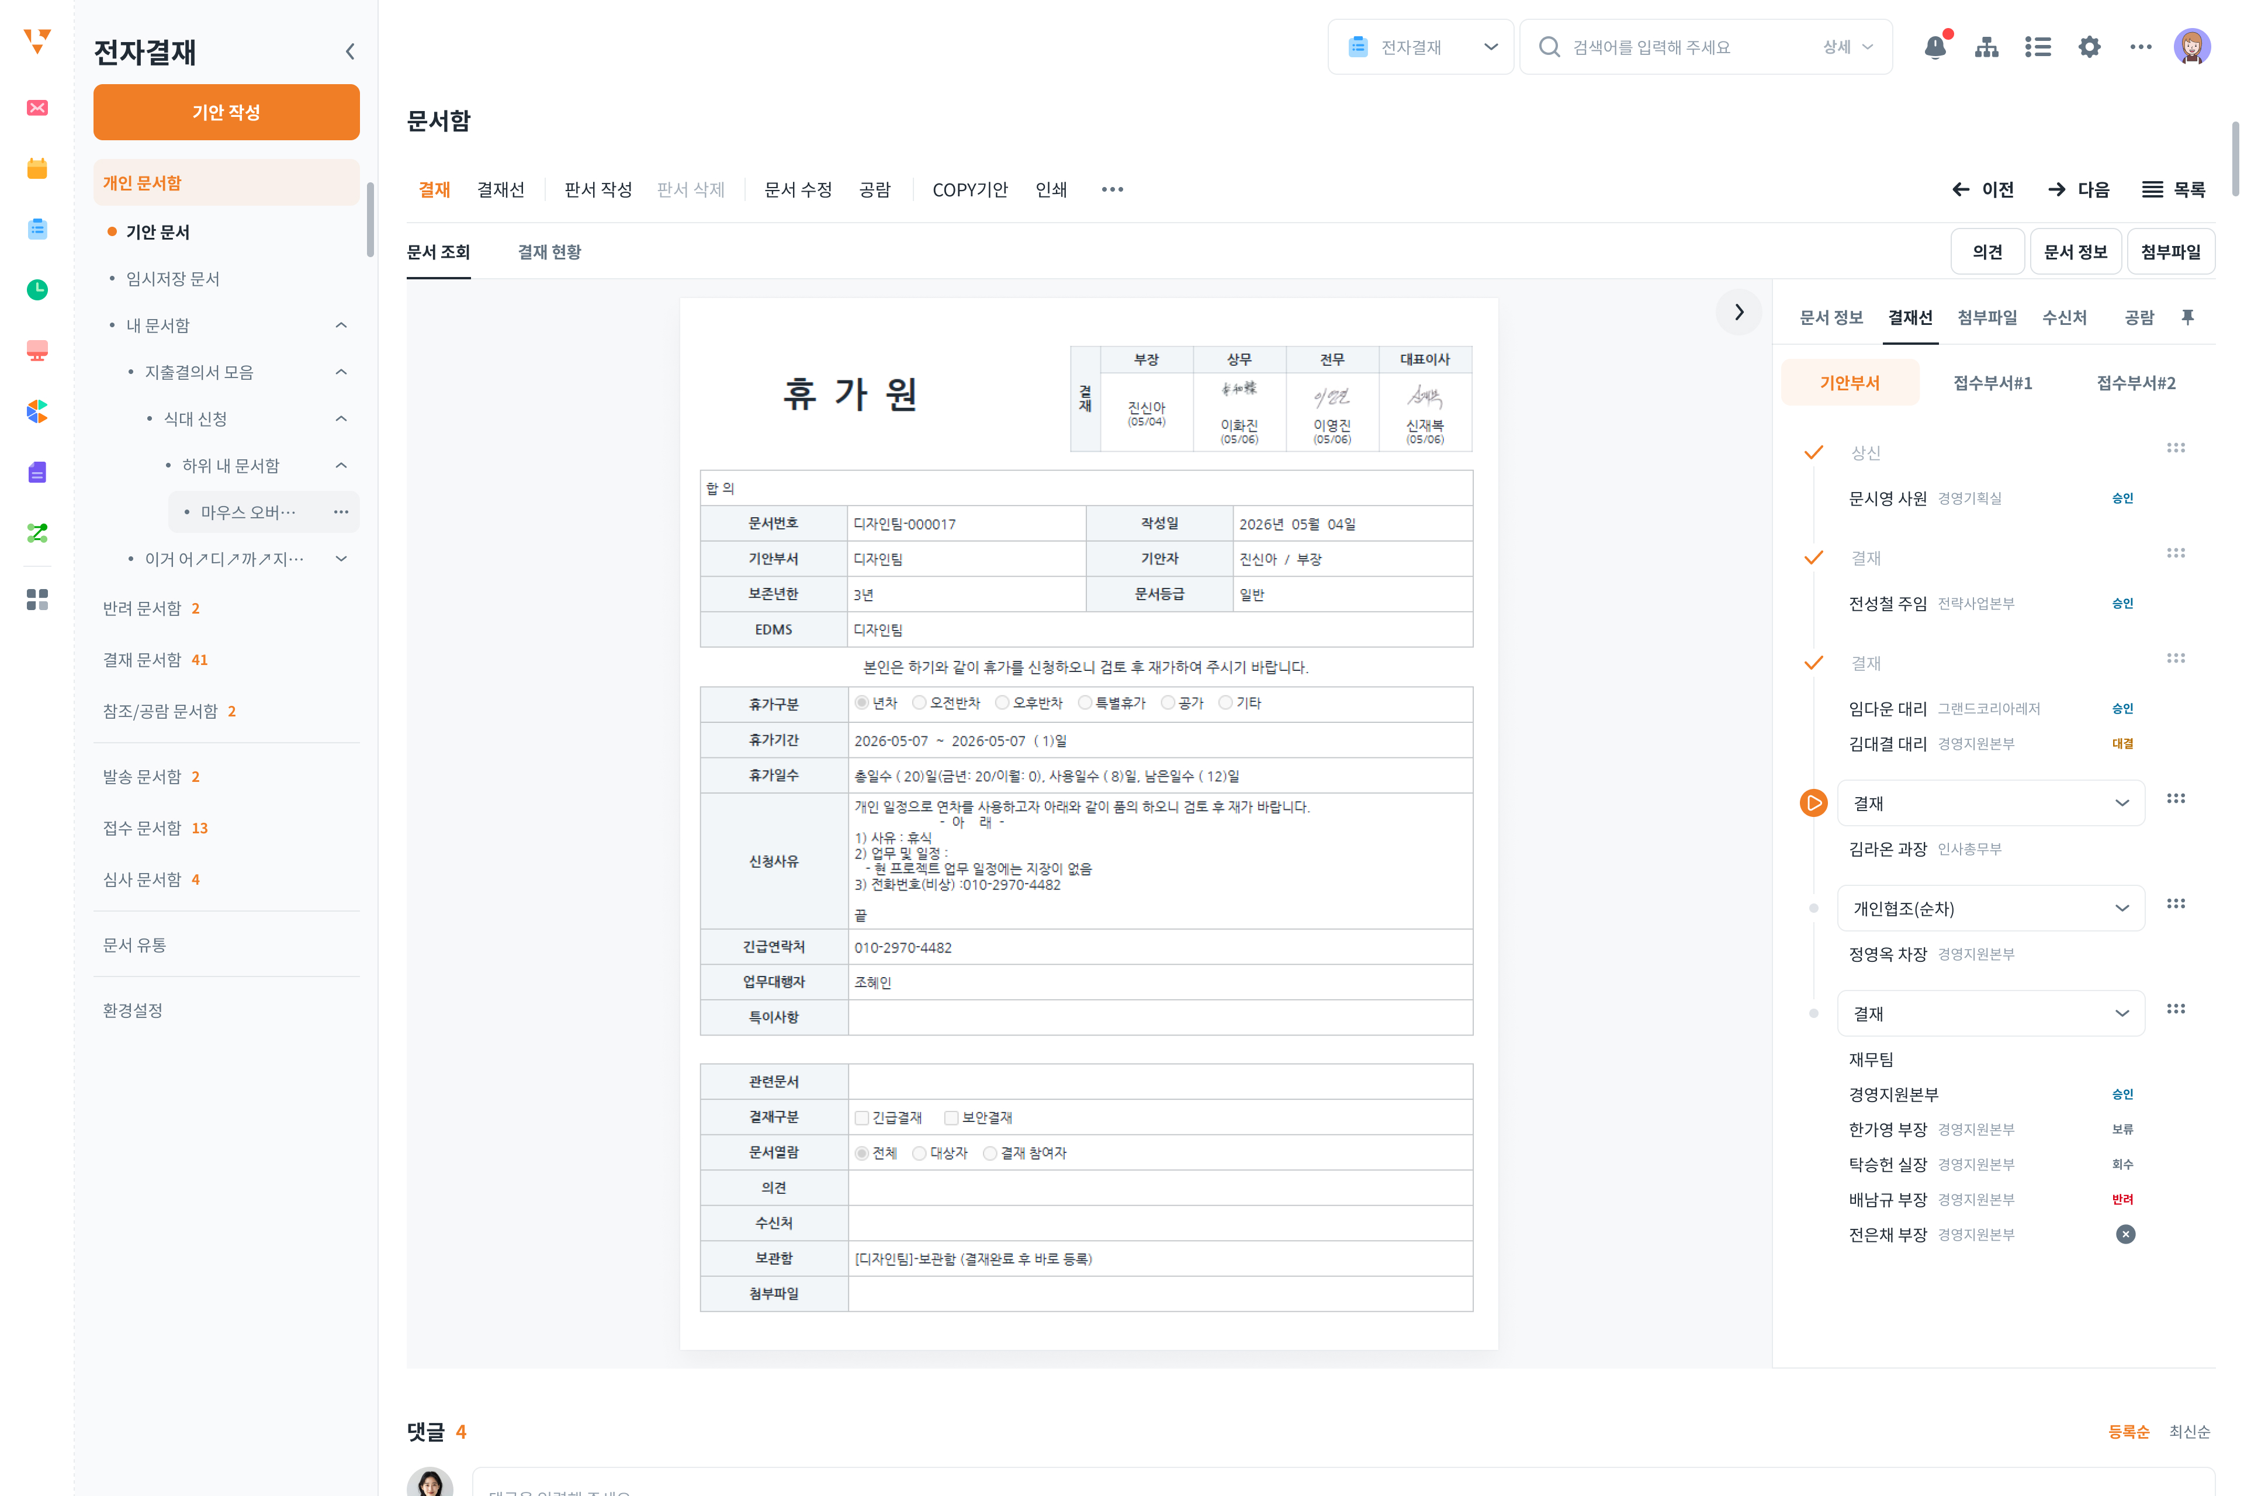Open options dots for 김라온 과장 step
The width and height of the screenshot is (2244, 1496).
(x=2176, y=799)
